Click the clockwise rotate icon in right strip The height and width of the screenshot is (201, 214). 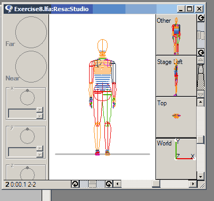(201, 52)
